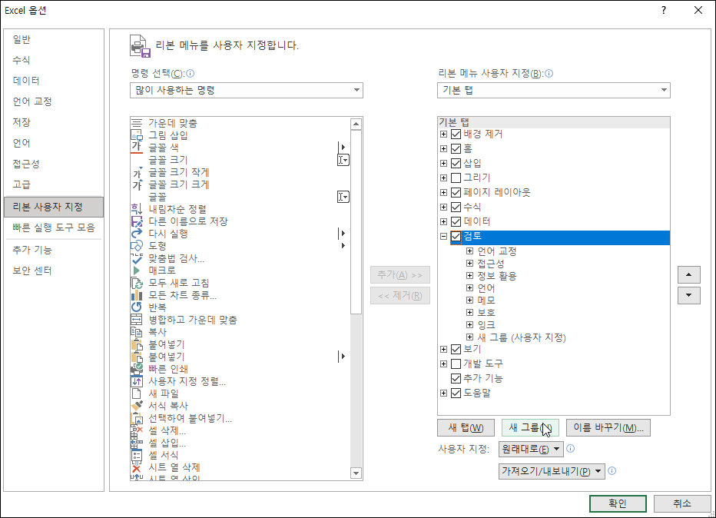The width and height of the screenshot is (716, 518).
Task: Click the 새 그룹 button
Action: (530, 428)
